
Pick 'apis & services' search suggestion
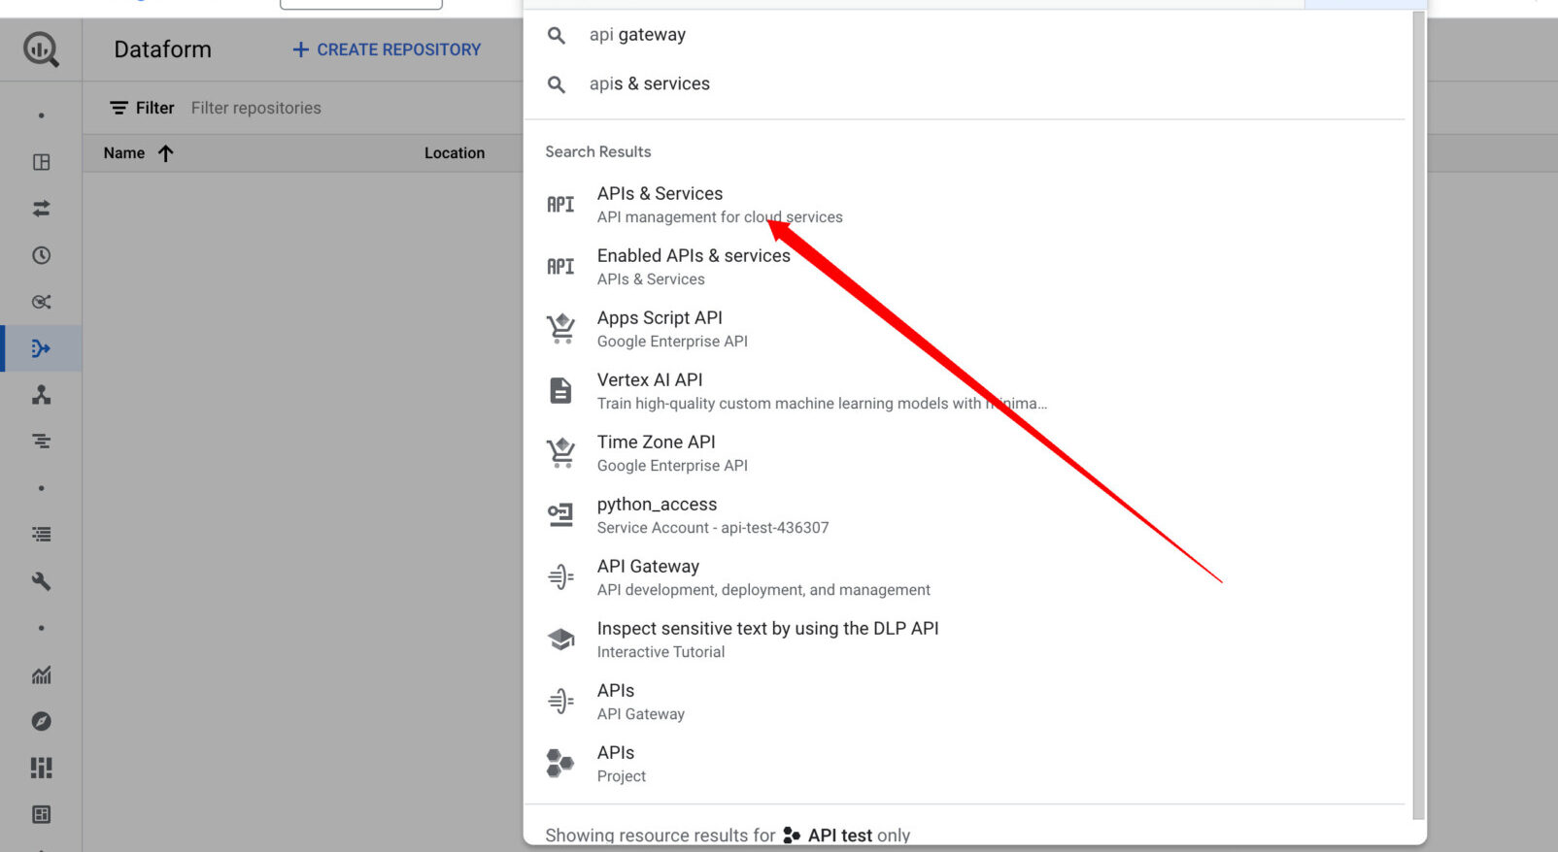(649, 84)
